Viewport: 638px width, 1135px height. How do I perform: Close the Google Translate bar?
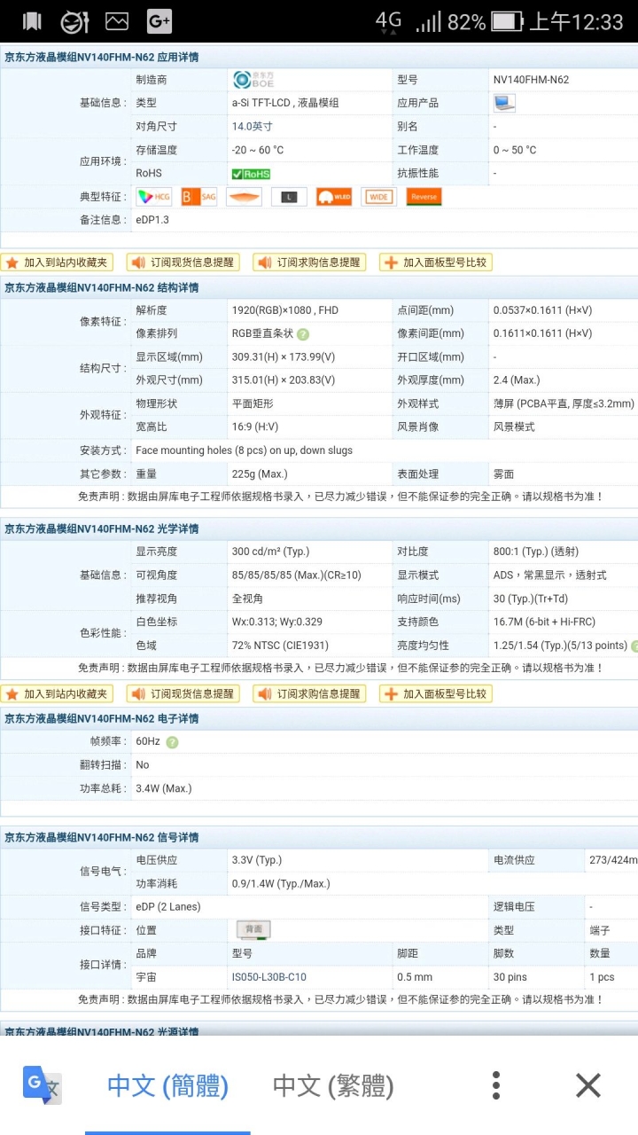pos(588,1085)
